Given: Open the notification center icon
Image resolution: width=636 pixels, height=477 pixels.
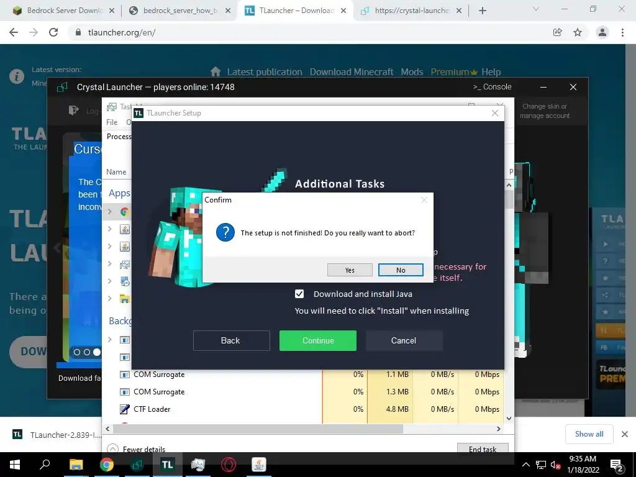Looking at the screenshot, I should point(616,465).
